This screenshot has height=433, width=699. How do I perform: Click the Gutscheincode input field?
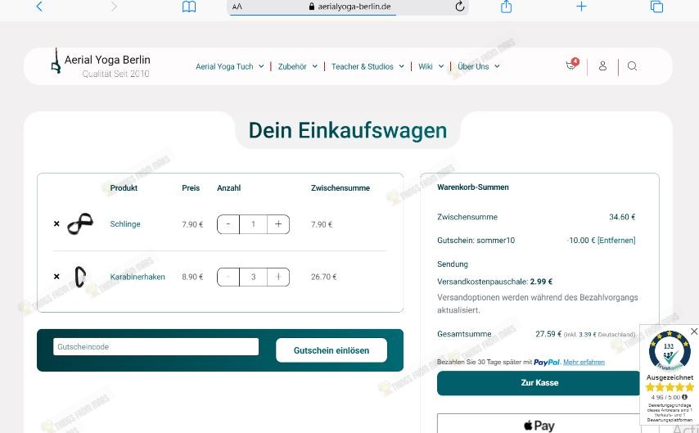[156, 347]
